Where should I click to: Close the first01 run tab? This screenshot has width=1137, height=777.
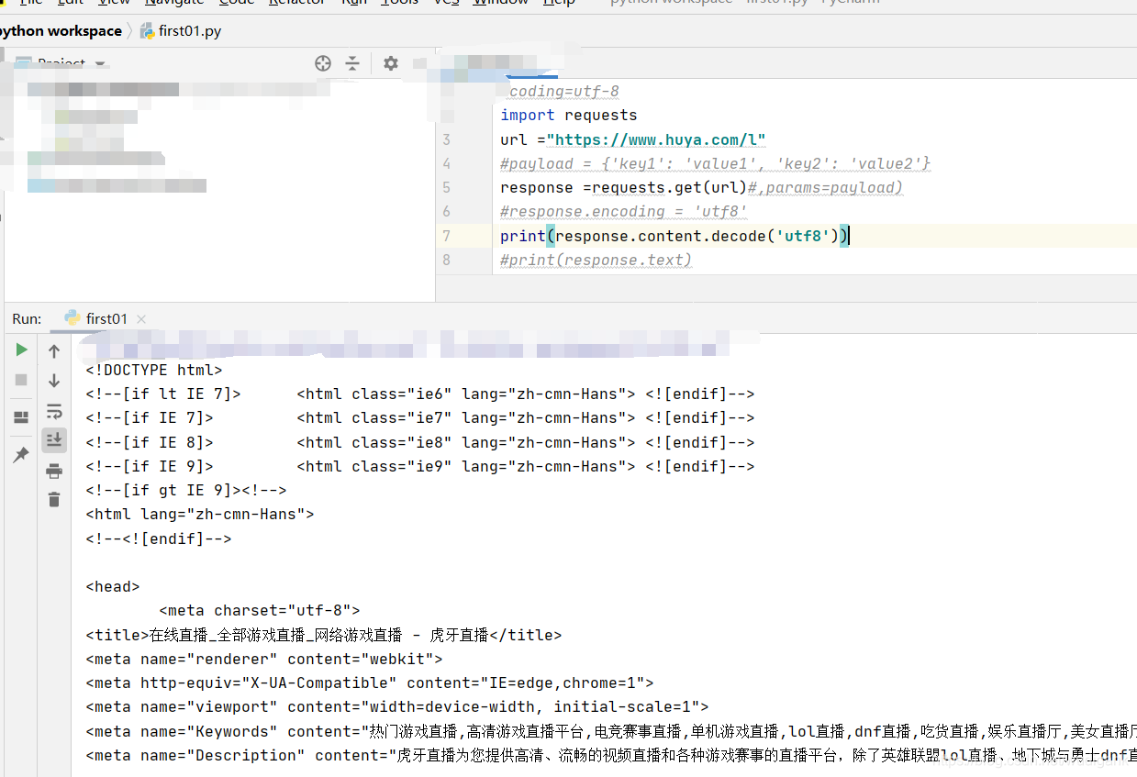pos(141,319)
